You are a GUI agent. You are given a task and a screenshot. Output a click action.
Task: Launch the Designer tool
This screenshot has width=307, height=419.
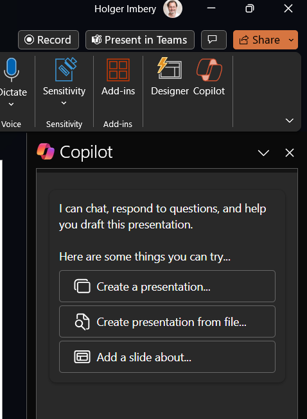click(170, 77)
